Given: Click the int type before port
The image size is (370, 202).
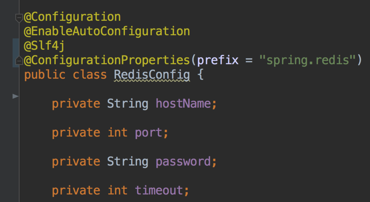Looking at the screenshot, I should pos(117,132).
